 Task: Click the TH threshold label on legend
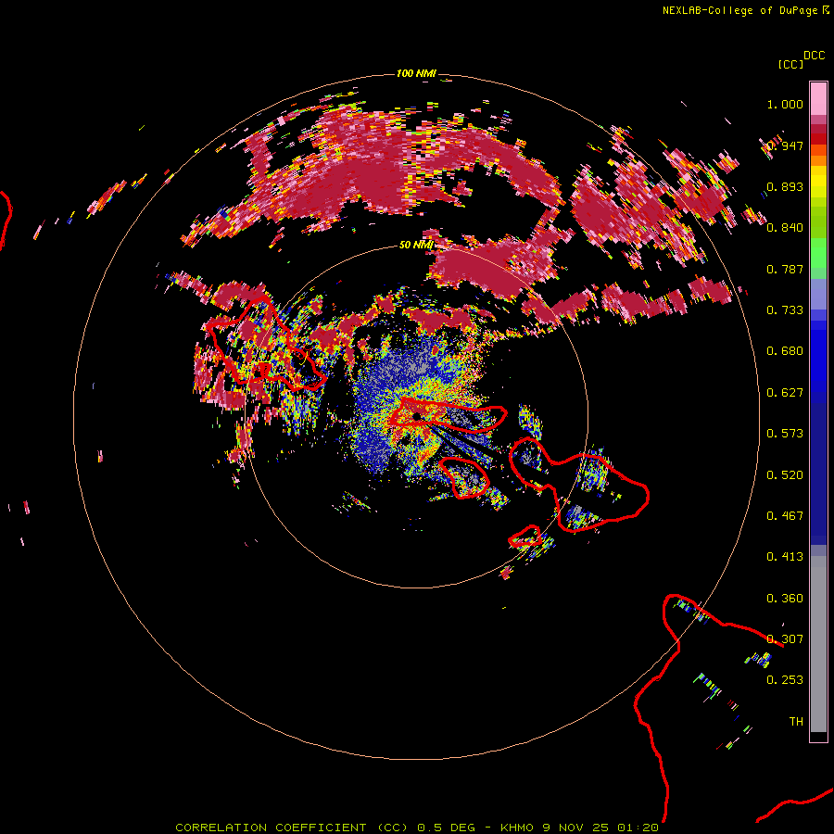(x=796, y=722)
